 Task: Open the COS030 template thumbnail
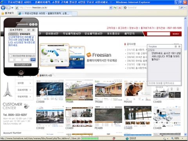point(50,91)
